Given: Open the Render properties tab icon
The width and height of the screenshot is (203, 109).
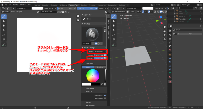Looking at the screenshot, I should 170,35.
